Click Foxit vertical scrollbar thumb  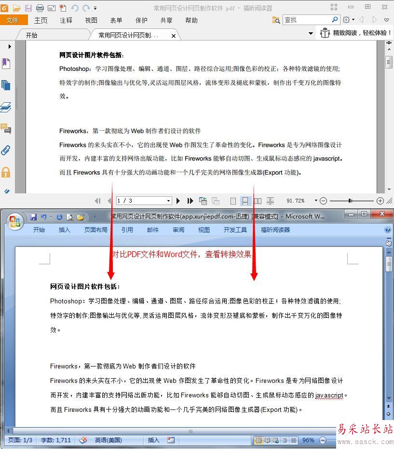(x=389, y=62)
